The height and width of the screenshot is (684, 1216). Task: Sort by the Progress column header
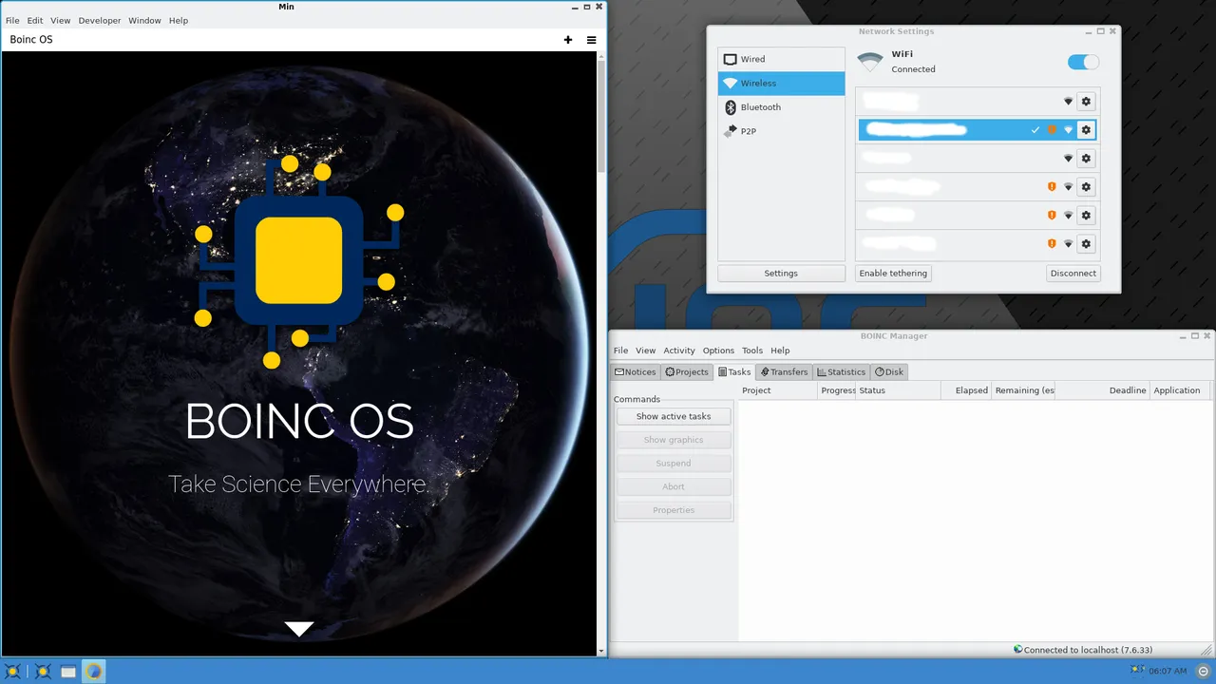tap(837, 390)
